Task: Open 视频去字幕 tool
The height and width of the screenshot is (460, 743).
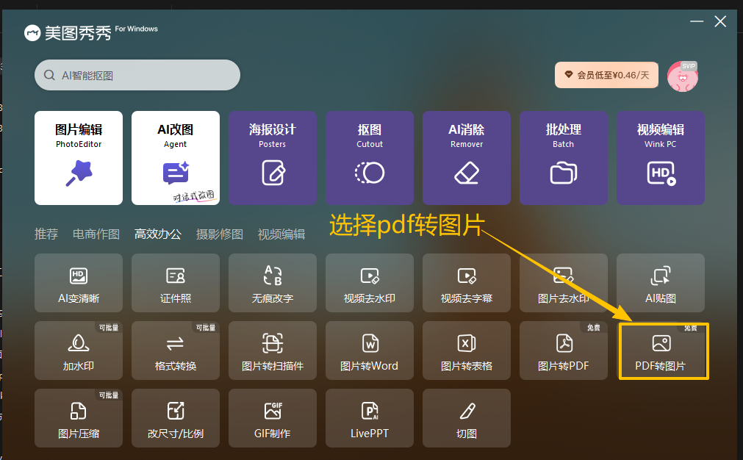Action: [467, 283]
